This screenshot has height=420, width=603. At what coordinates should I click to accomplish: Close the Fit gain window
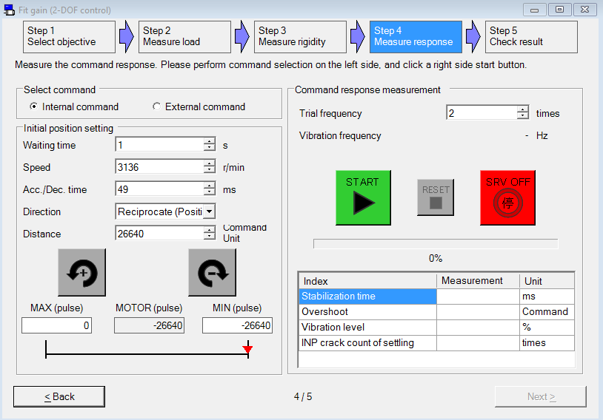tap(585, 10)
